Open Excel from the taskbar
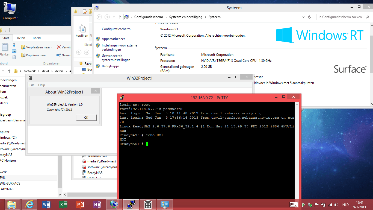This screenshot has height=210, width=373. 63,204
